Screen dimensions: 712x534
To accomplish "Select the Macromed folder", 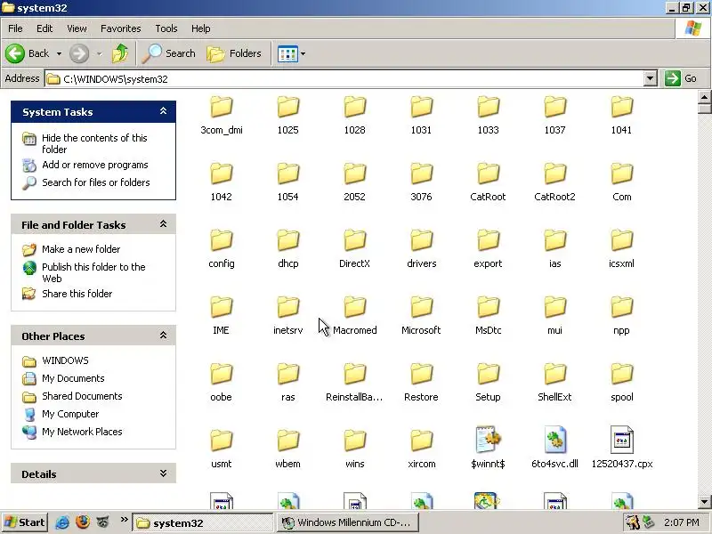I will tap(354, 316).
